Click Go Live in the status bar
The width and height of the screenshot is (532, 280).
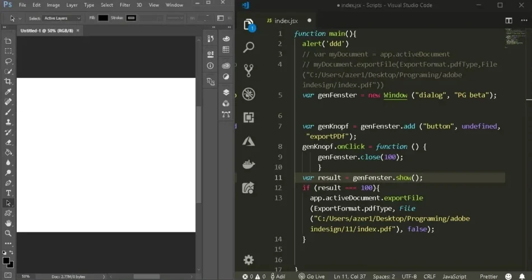311,276
